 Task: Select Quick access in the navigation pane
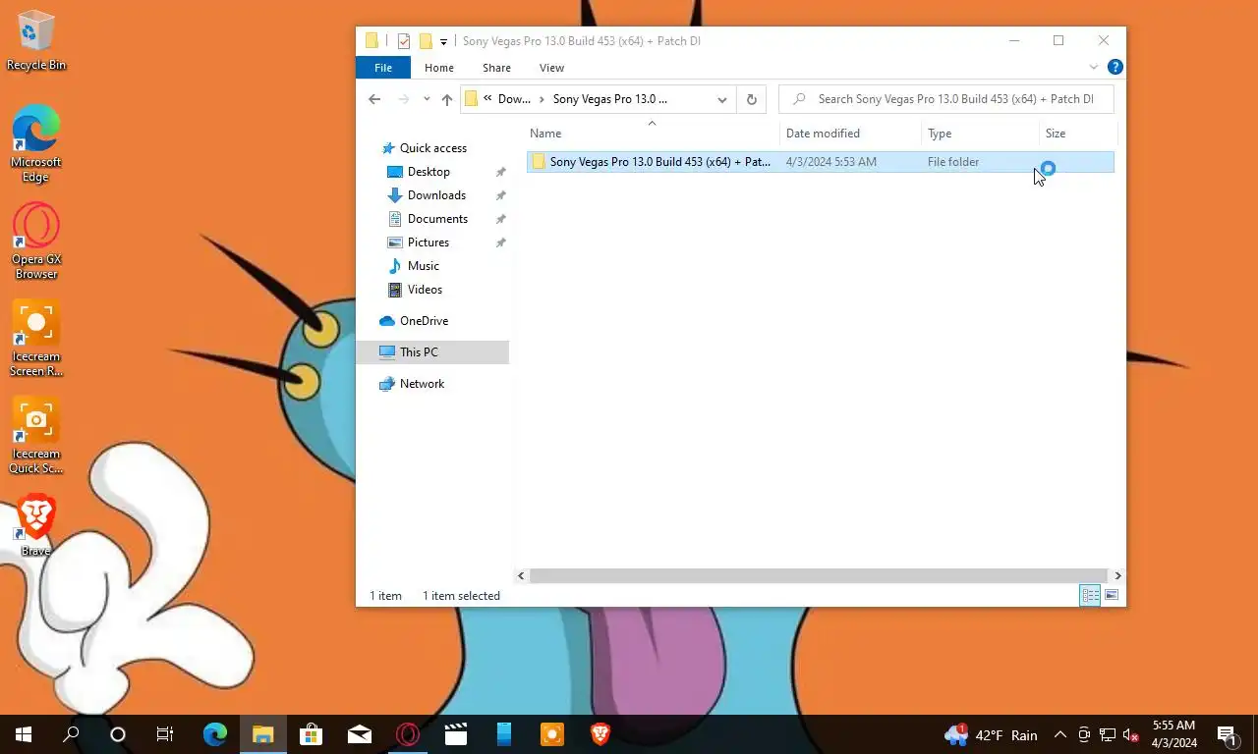click(432, 148)
